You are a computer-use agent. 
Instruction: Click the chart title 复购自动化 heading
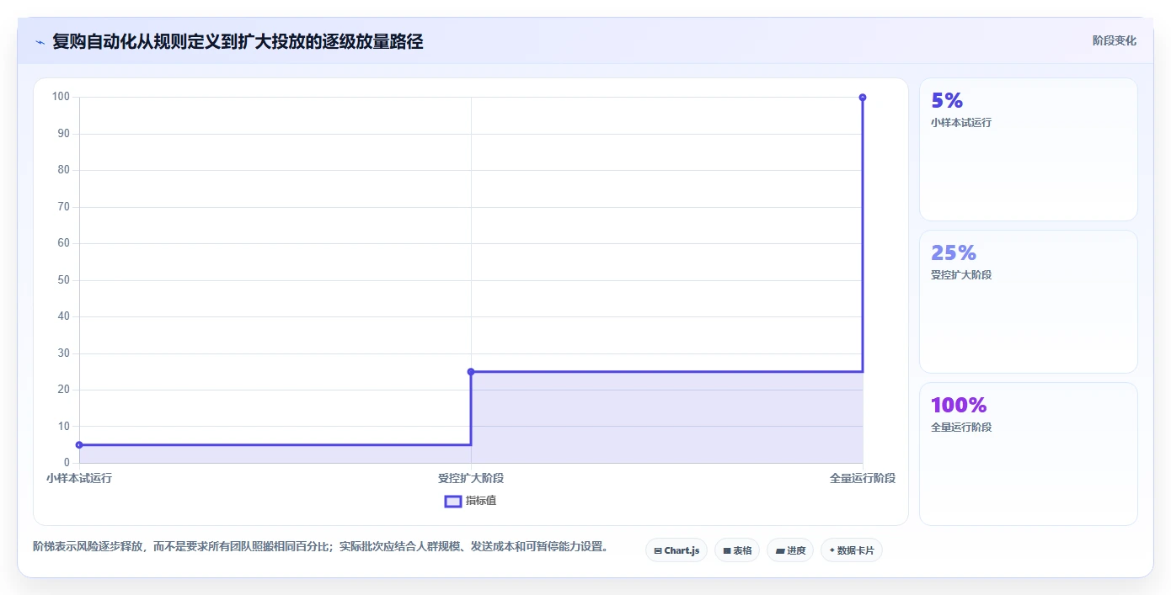[238, 41]
